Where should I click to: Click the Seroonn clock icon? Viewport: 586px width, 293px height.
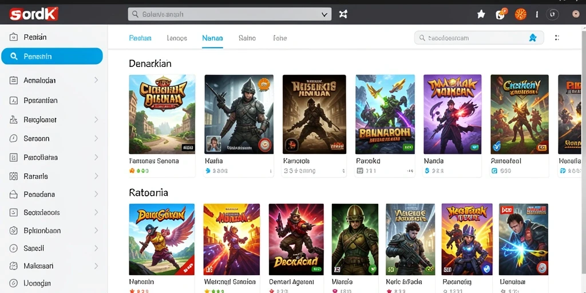pos(14,138)
